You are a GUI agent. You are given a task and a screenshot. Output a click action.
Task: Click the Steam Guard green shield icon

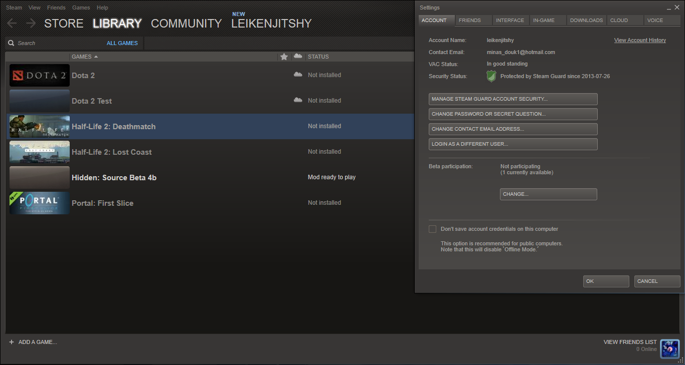point(491,76)
